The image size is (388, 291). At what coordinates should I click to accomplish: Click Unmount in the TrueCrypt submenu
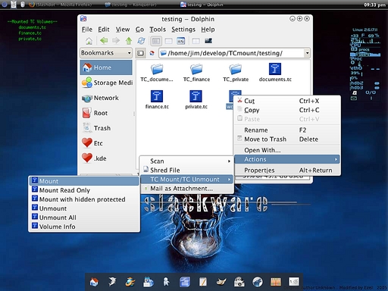[x=84, y=208]
